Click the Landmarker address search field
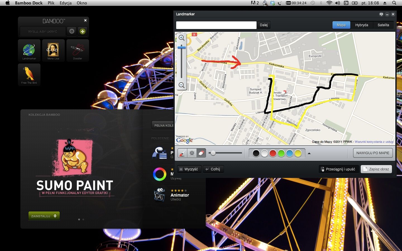This screenshot has width=402, height=251. tap(216, 25)
